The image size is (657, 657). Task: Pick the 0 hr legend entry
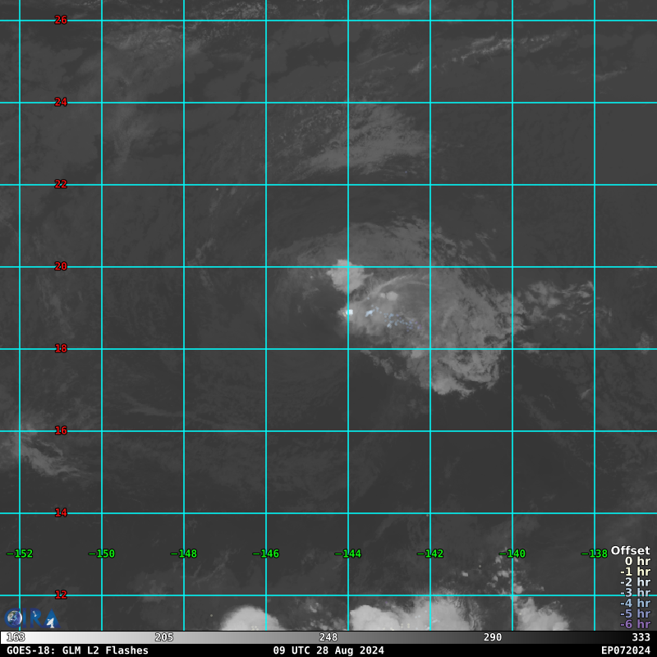[x=638, y=561]
